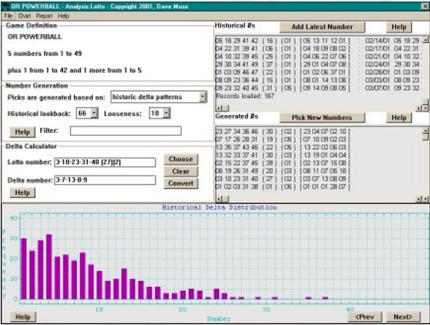Click the 'Historical Delta Distribution' chart title
The height and width of the screenshot is (325, 430).
[x=219, y=208]
